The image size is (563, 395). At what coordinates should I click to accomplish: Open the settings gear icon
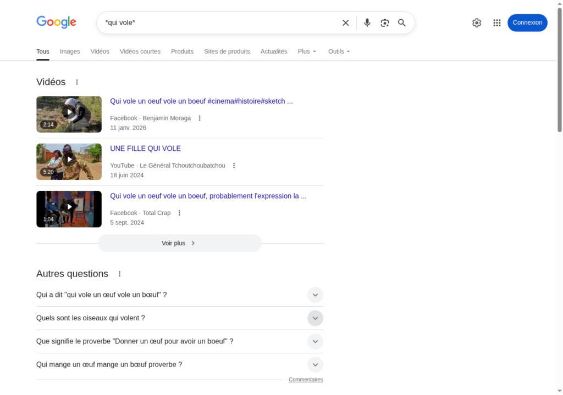coord(477,23)
